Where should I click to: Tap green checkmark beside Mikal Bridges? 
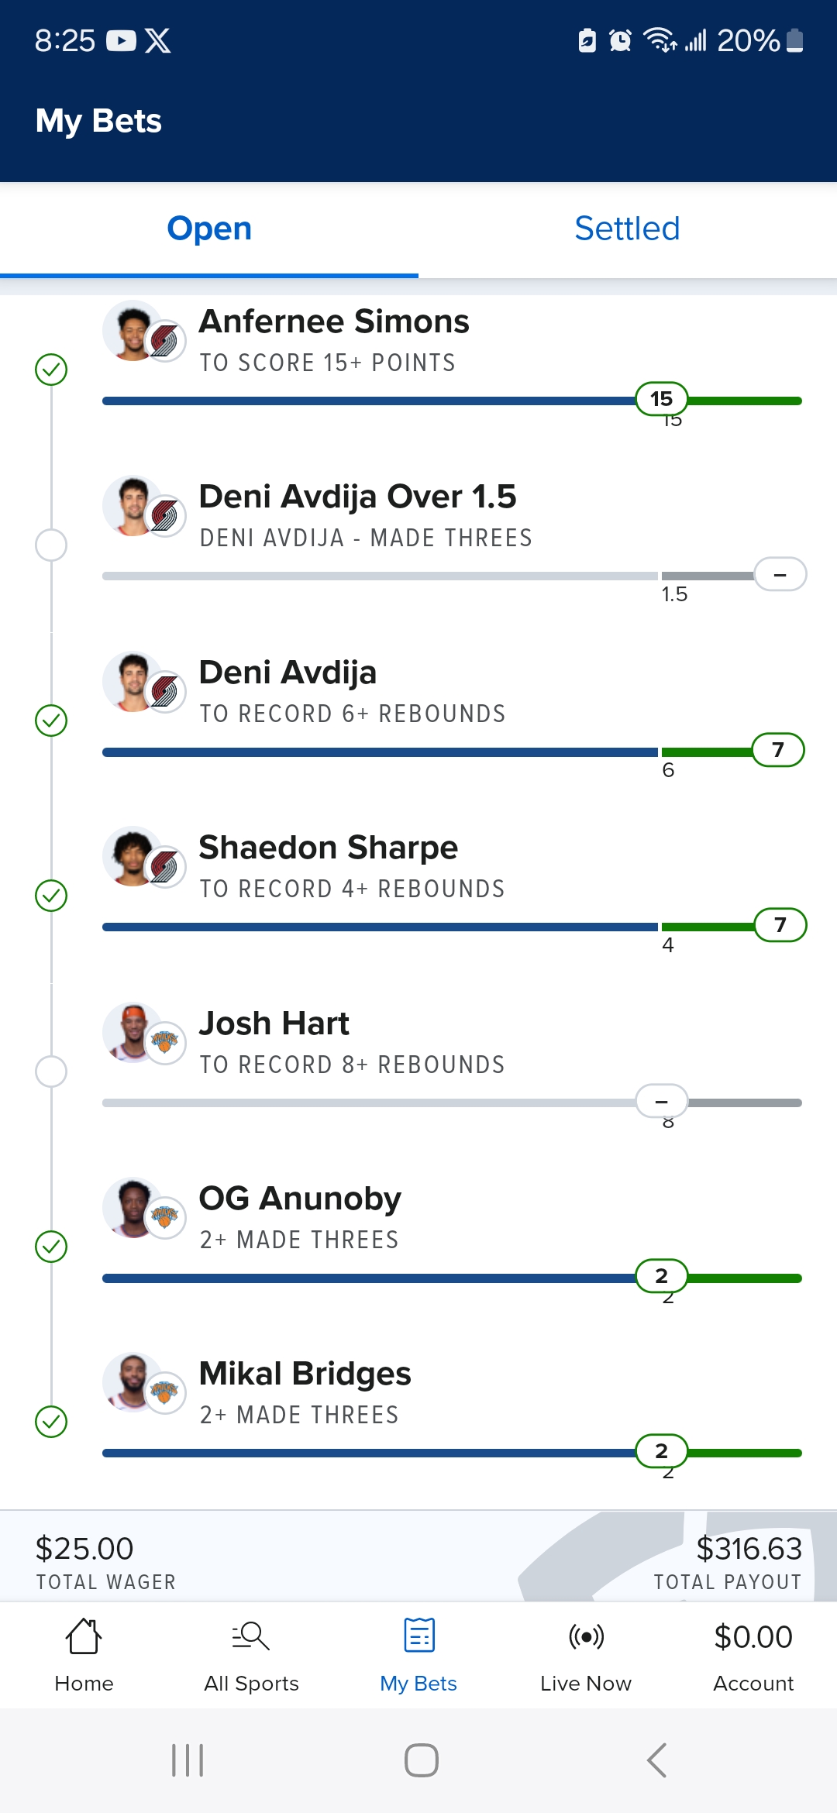pos(51,1422)
